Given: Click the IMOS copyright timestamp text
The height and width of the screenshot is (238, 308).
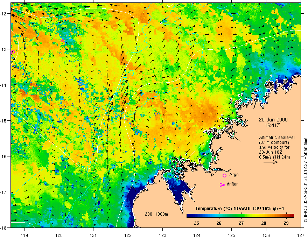Looking at the screenshot, I should (x=305, y=180).
